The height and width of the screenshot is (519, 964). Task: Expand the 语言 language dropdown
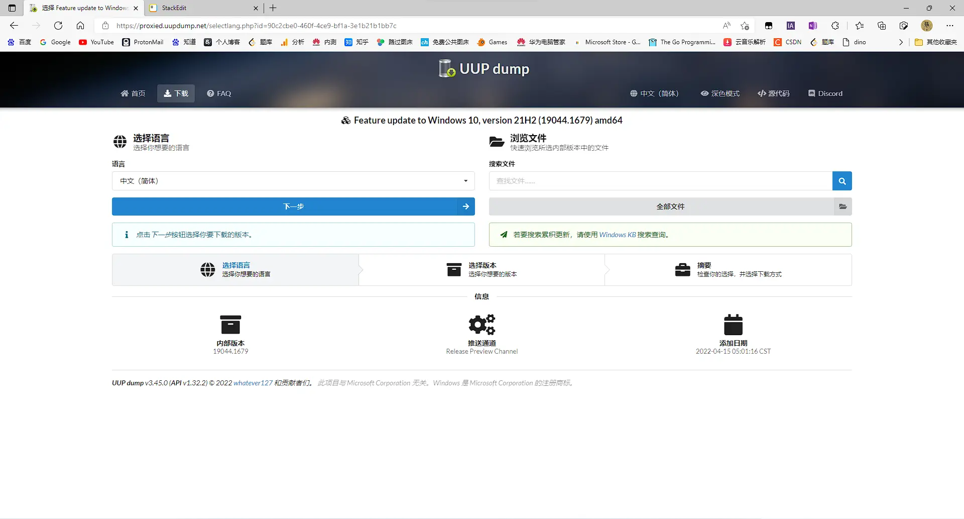(x=293, y=181)
